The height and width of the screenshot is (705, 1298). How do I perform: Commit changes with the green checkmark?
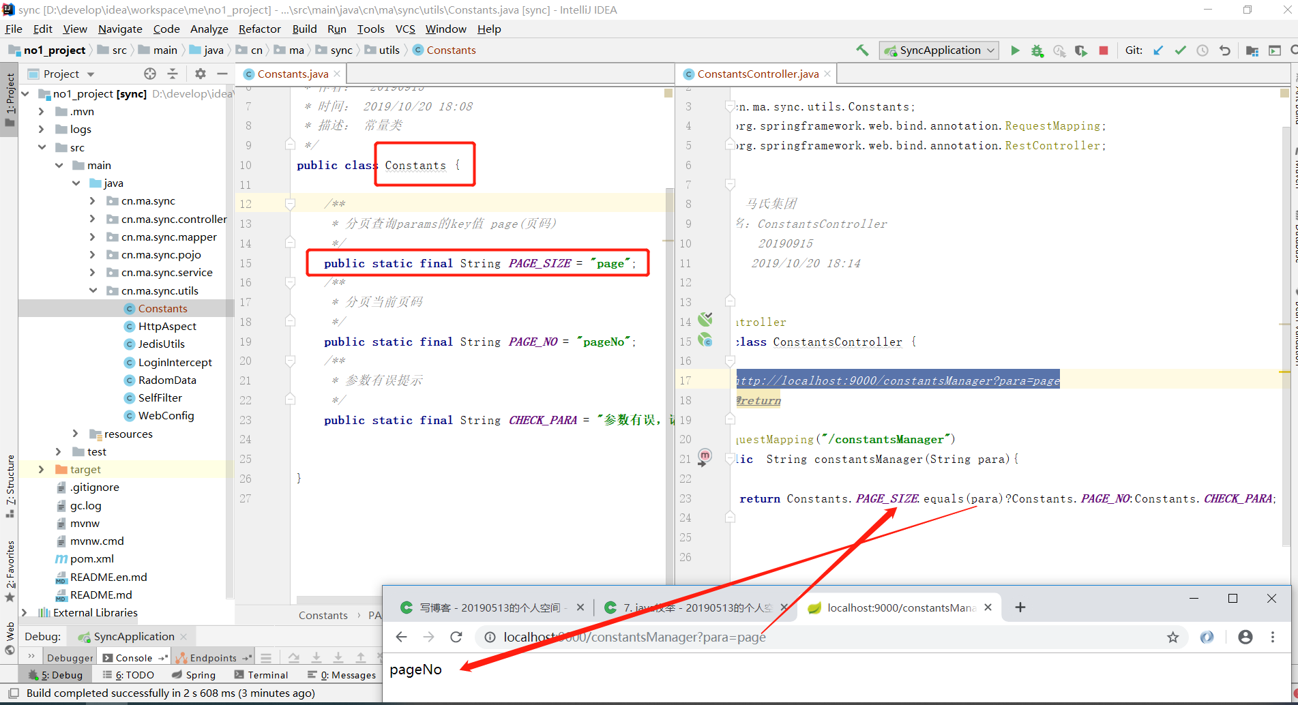(1180, 50)
